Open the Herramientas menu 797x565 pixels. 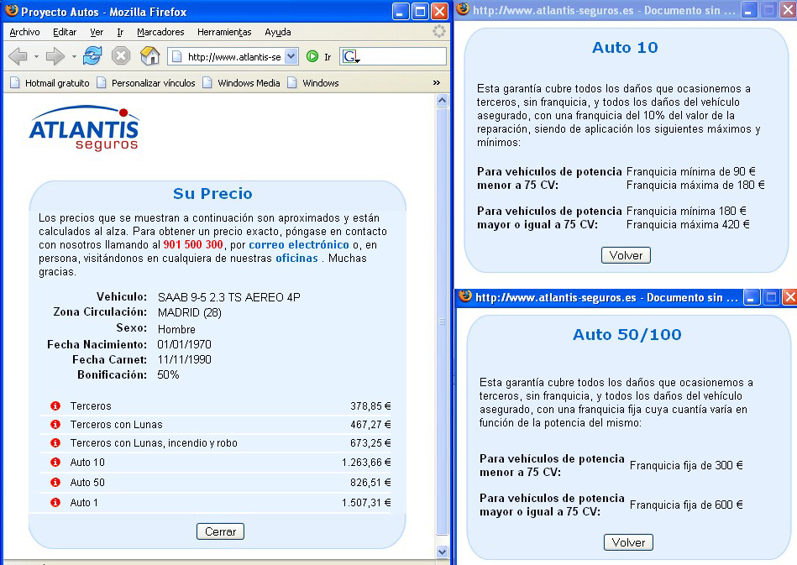(224, 32)
